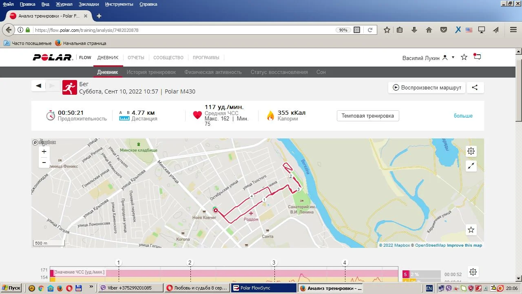Screen dimensions: 522x294
Task: Open the Сон subtab
Action: click(321, 72)
